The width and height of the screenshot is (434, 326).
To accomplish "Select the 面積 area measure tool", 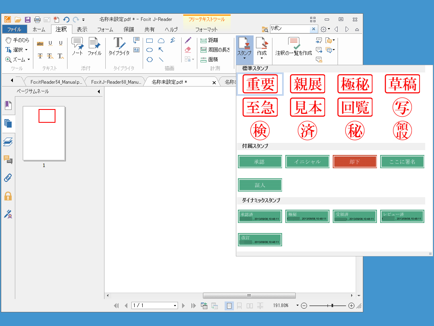I will click(209, 60).
